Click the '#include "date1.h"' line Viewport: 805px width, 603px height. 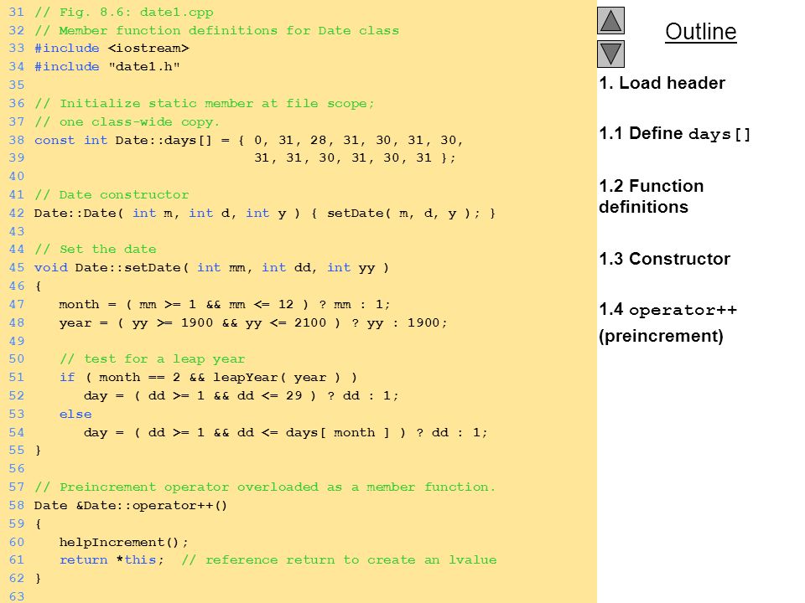(x=106, y=67)
